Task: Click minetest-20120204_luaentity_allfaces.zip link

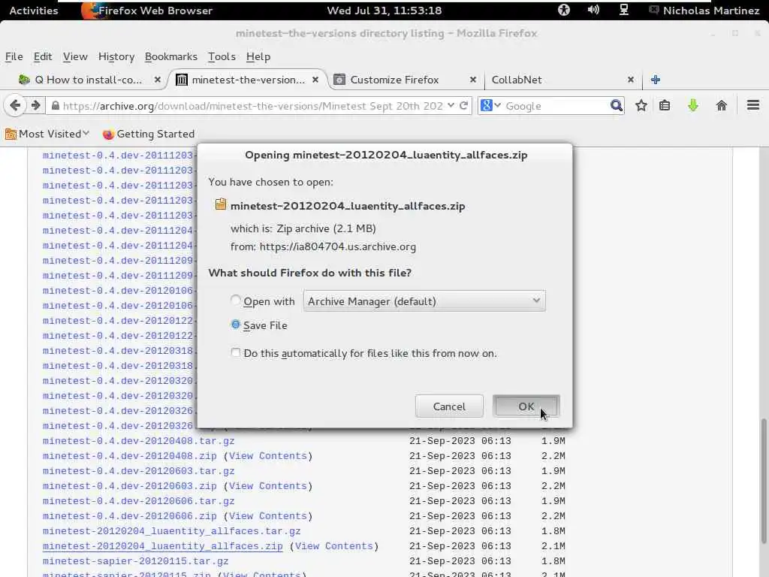Action: [162, 546]
